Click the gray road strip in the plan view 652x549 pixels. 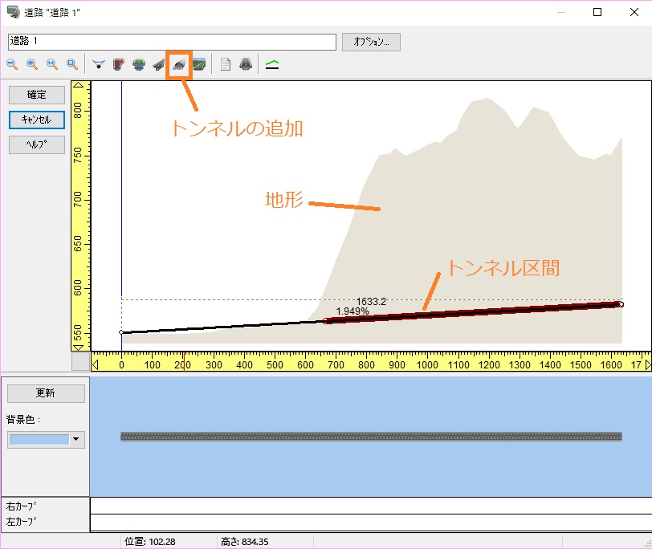tap(371, 437)
